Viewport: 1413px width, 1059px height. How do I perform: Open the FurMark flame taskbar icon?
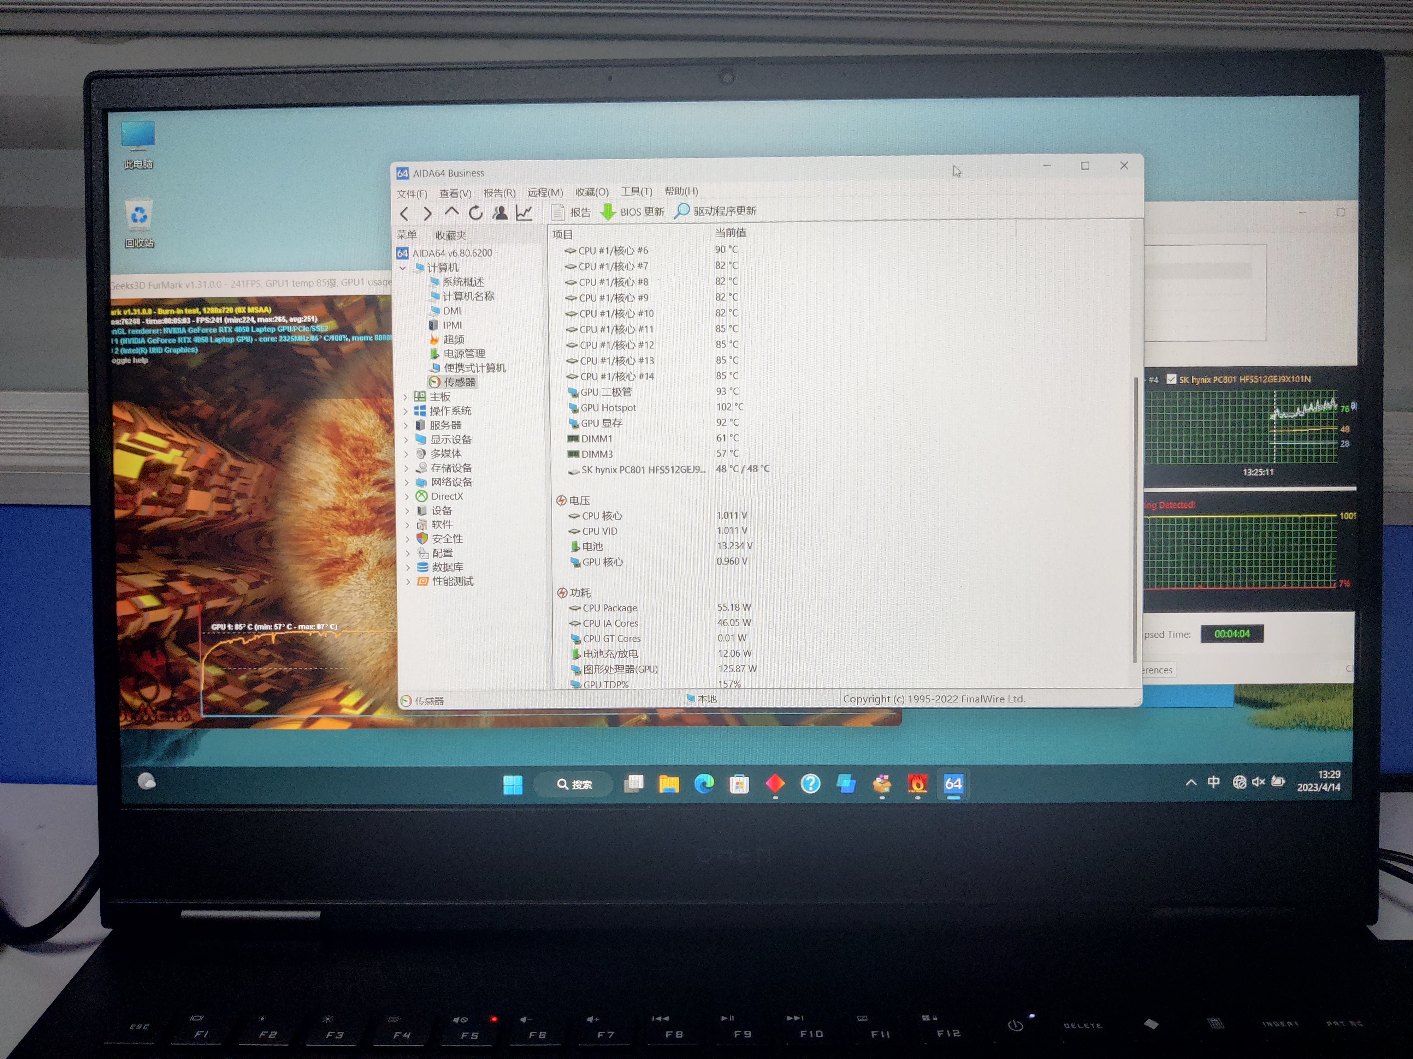click(x=918, y=783)
